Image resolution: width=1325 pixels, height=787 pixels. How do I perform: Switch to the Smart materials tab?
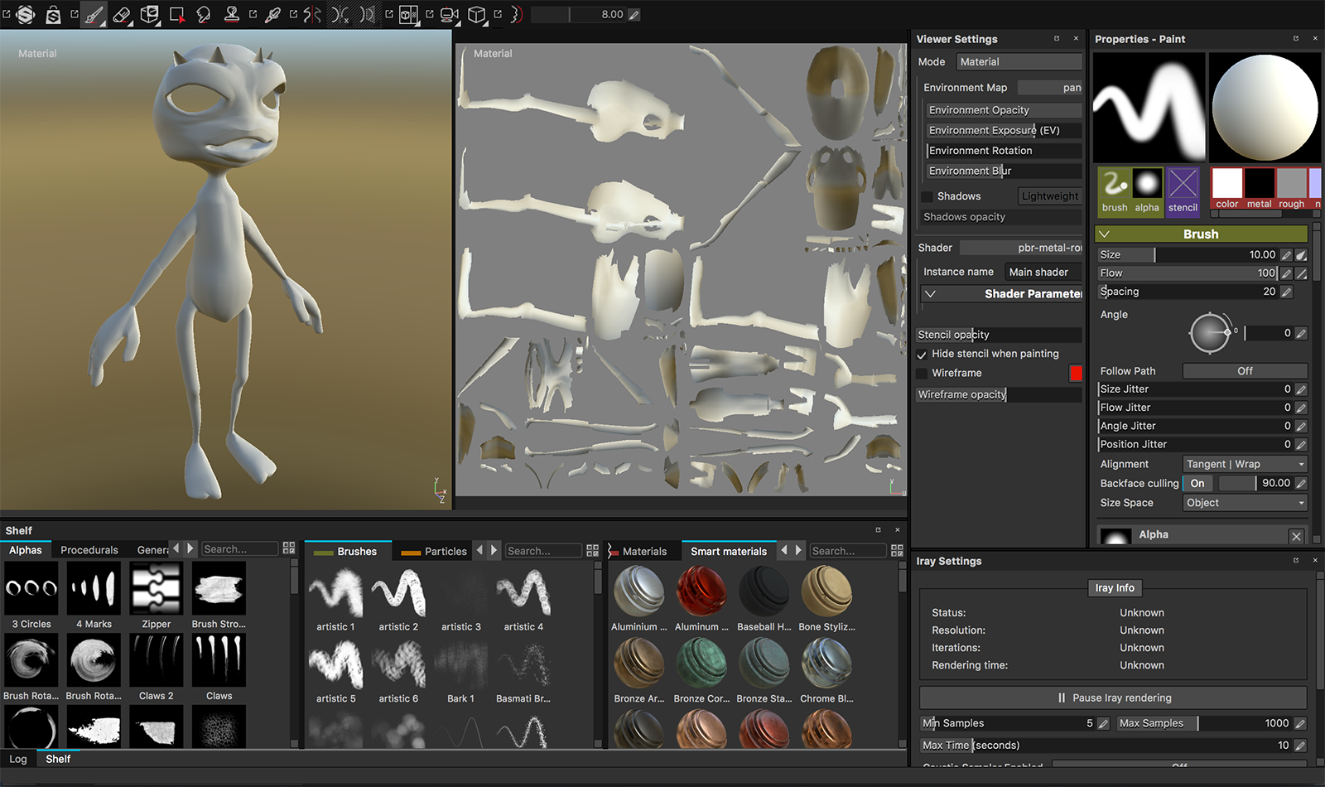pyautogui.click(x=728, y=550)
